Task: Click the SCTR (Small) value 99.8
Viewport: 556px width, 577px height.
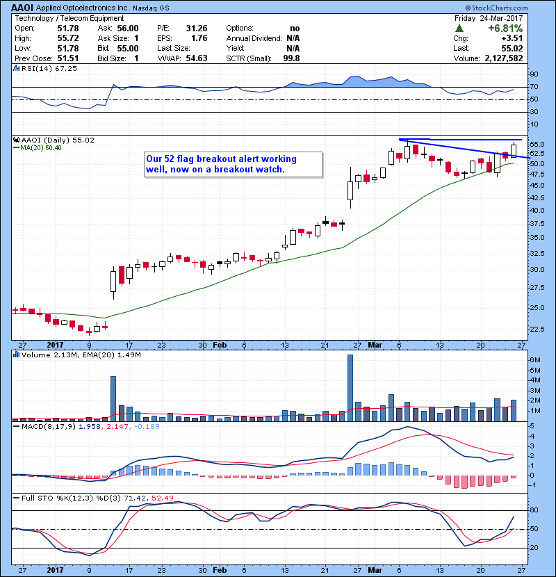Action: [x=291, y=58]
